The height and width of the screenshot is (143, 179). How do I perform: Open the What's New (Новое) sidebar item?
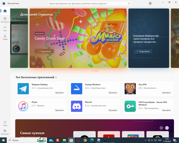point(5,123)
